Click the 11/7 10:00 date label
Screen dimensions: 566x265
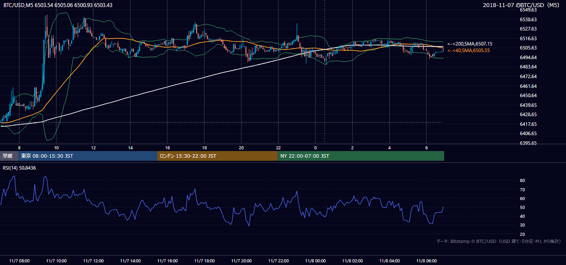pyautogui.click(x=56, y=261)
